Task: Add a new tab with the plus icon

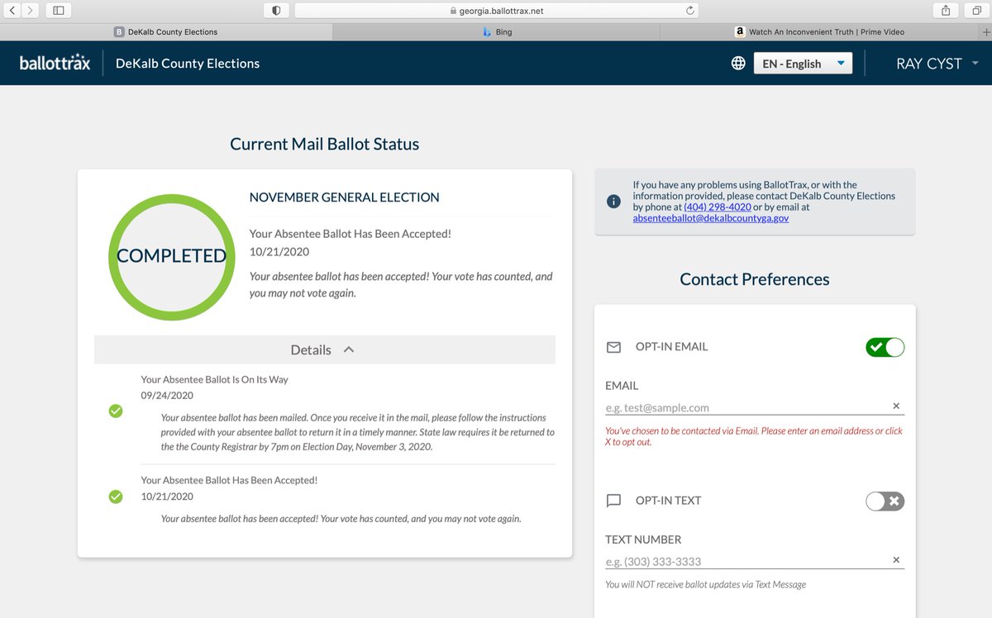Action: point(985,31)
